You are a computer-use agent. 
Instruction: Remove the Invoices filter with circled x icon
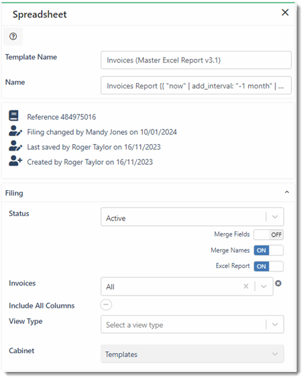278,283
